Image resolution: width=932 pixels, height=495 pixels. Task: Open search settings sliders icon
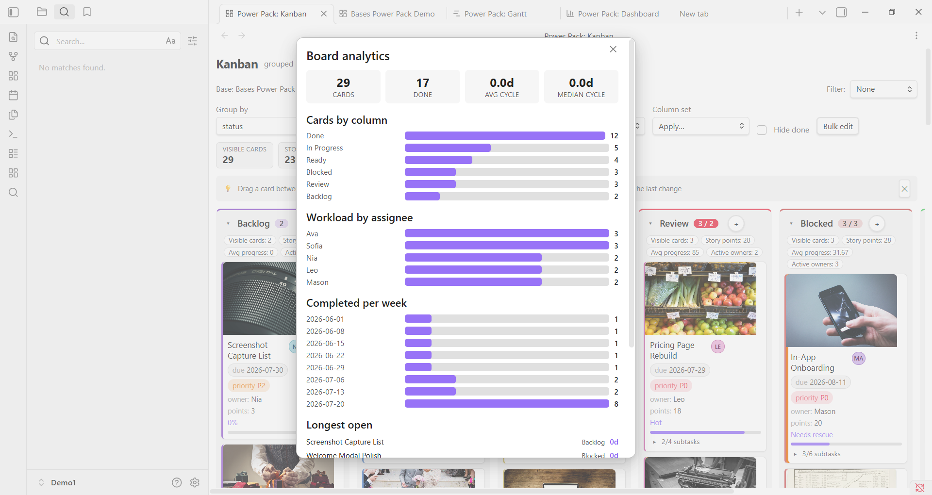[192, 41]
